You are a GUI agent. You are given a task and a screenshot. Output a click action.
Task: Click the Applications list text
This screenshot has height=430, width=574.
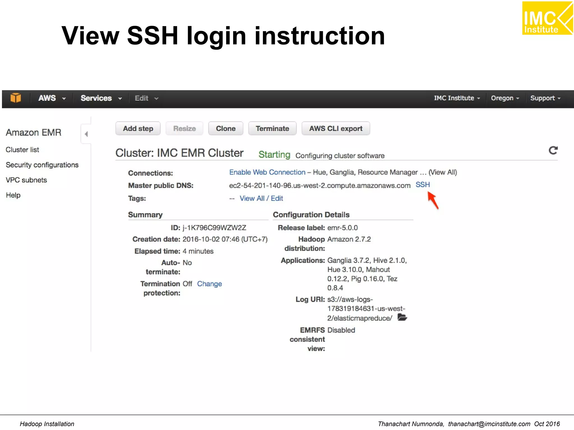click(x=367, y=274)
